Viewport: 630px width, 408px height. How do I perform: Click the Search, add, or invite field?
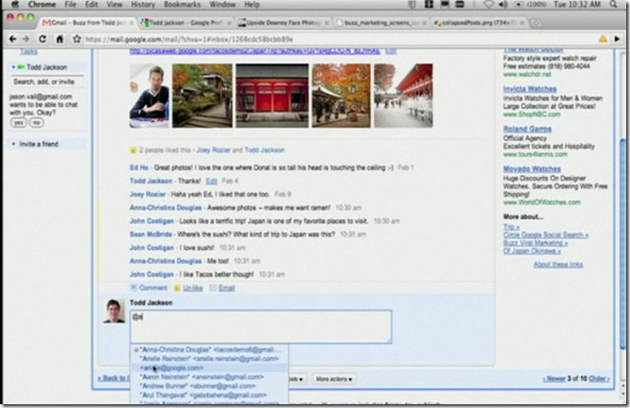click(47, 82)
